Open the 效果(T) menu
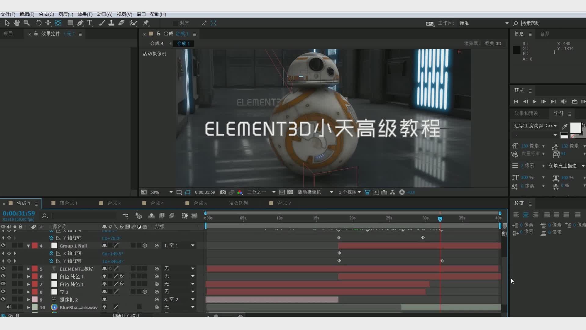586x330 pixels. coord(85,14)
